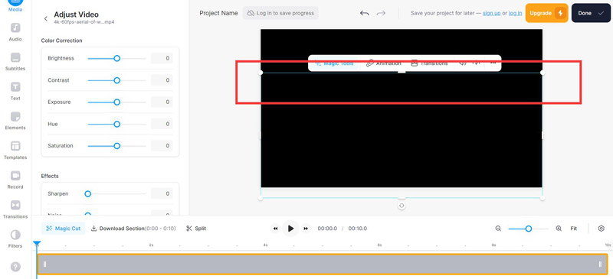Zoom in the timeline
This screenshot has width=613, height=279.
click(559, 229)
